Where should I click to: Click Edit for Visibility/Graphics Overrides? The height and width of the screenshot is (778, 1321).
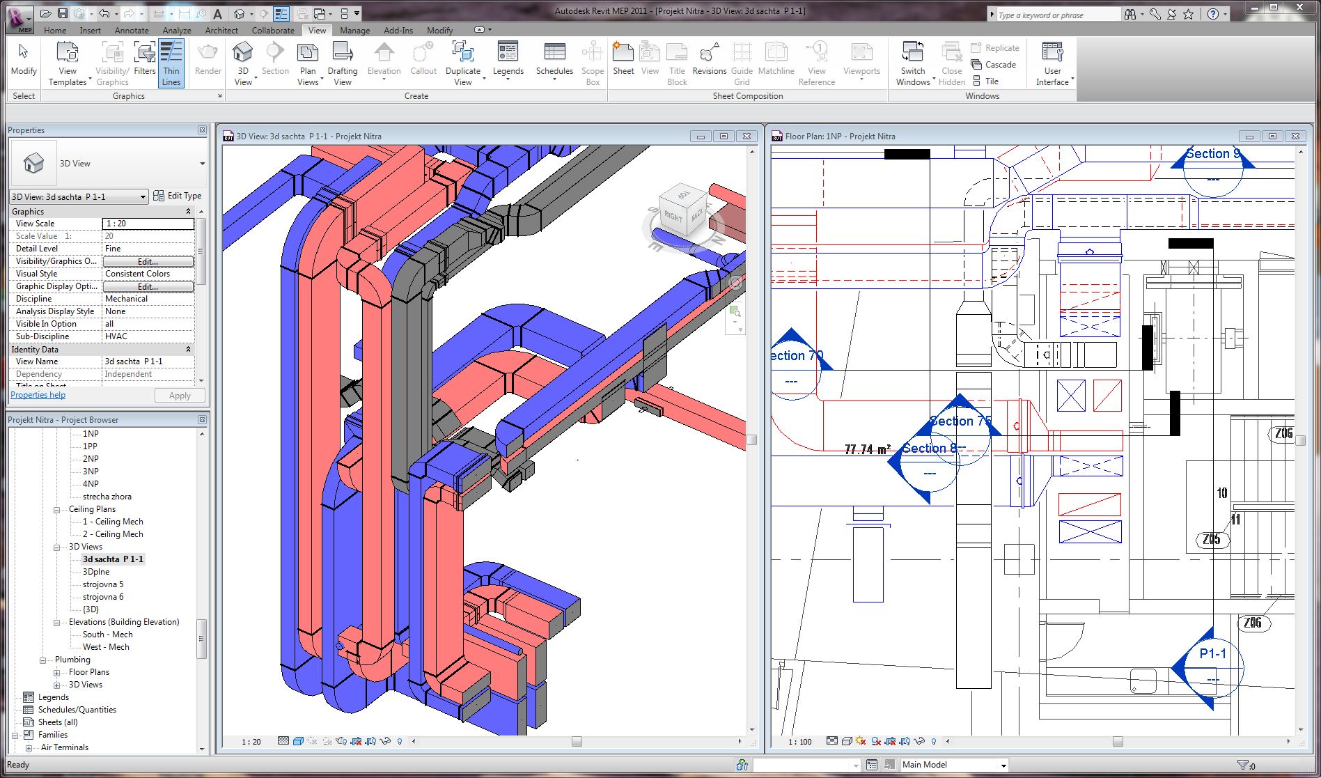[148, 262]
